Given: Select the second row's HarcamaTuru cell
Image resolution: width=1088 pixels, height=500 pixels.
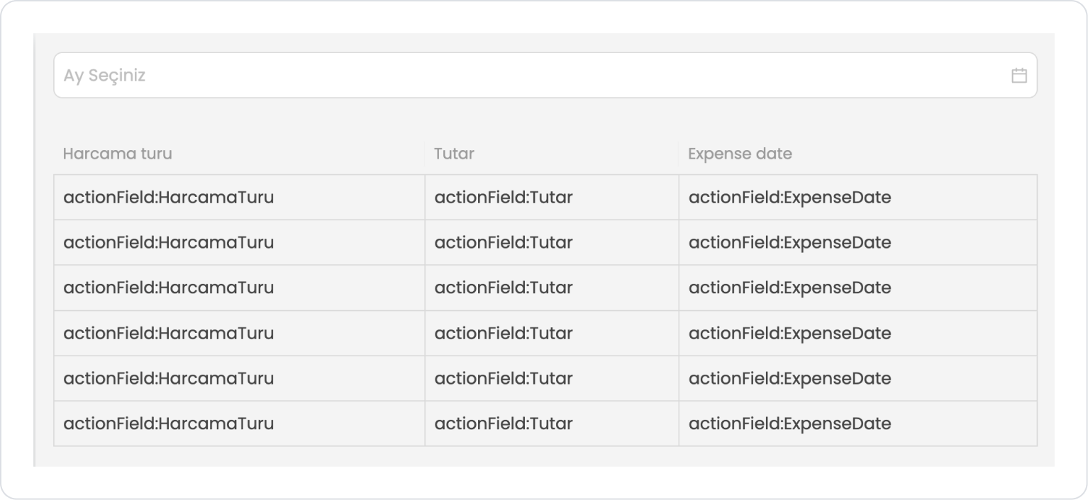Looking at the screenshot, I should point(169,243).
